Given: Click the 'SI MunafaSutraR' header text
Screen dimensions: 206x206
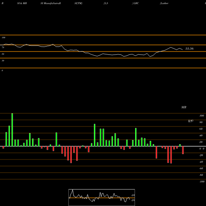Looking at the screenshot, I should click(x=51, y=3).
